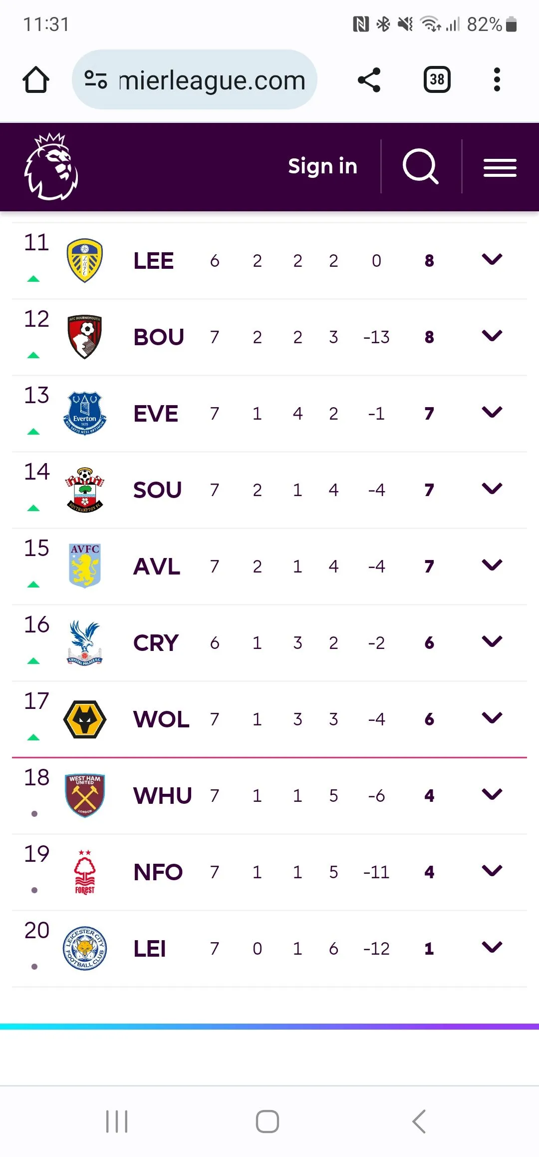This screenshot has width=539, height=1157.
Task: Tap the Premier League lion logo
Action: 51,166
